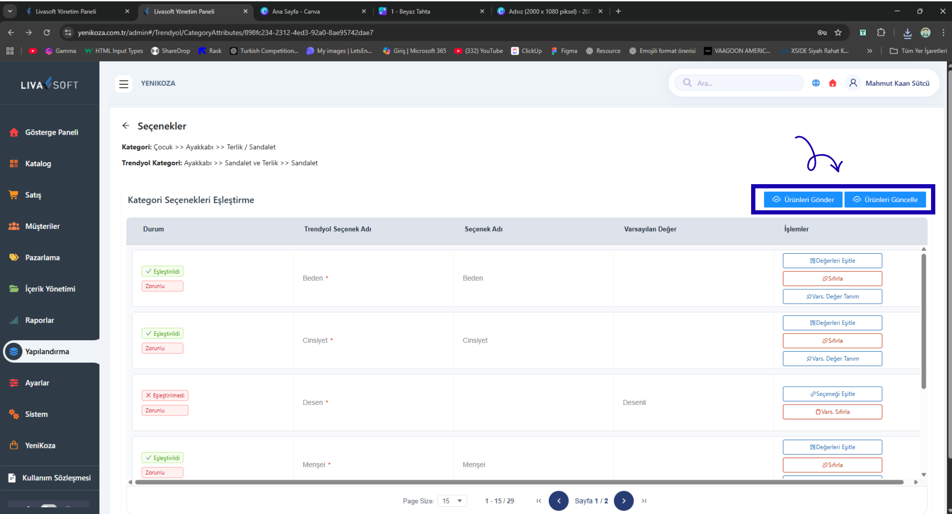Click the hamburger menu icon beside YENIKOZA

(x=124, y=84)
